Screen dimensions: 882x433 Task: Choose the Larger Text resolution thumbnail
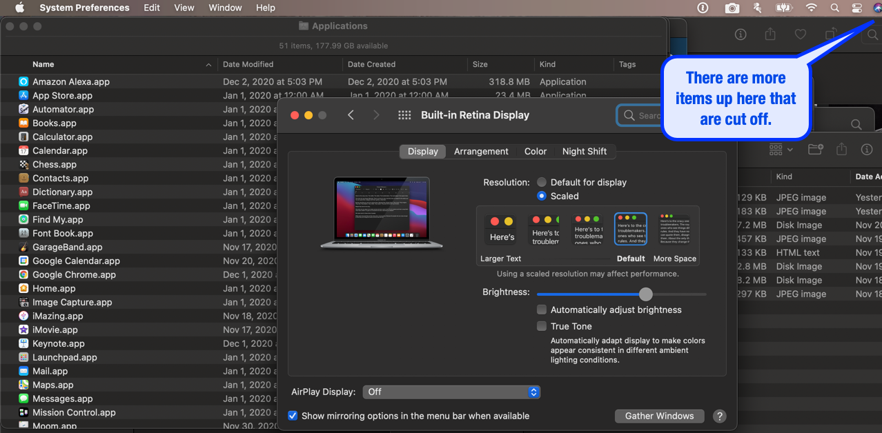point(502,230)
